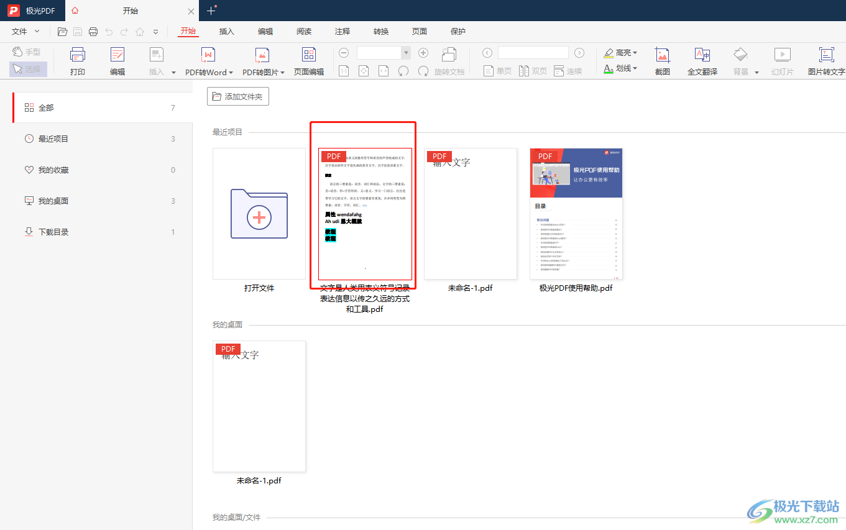Click the fit width icon
The image size is (846, 530).
(384, 71)
